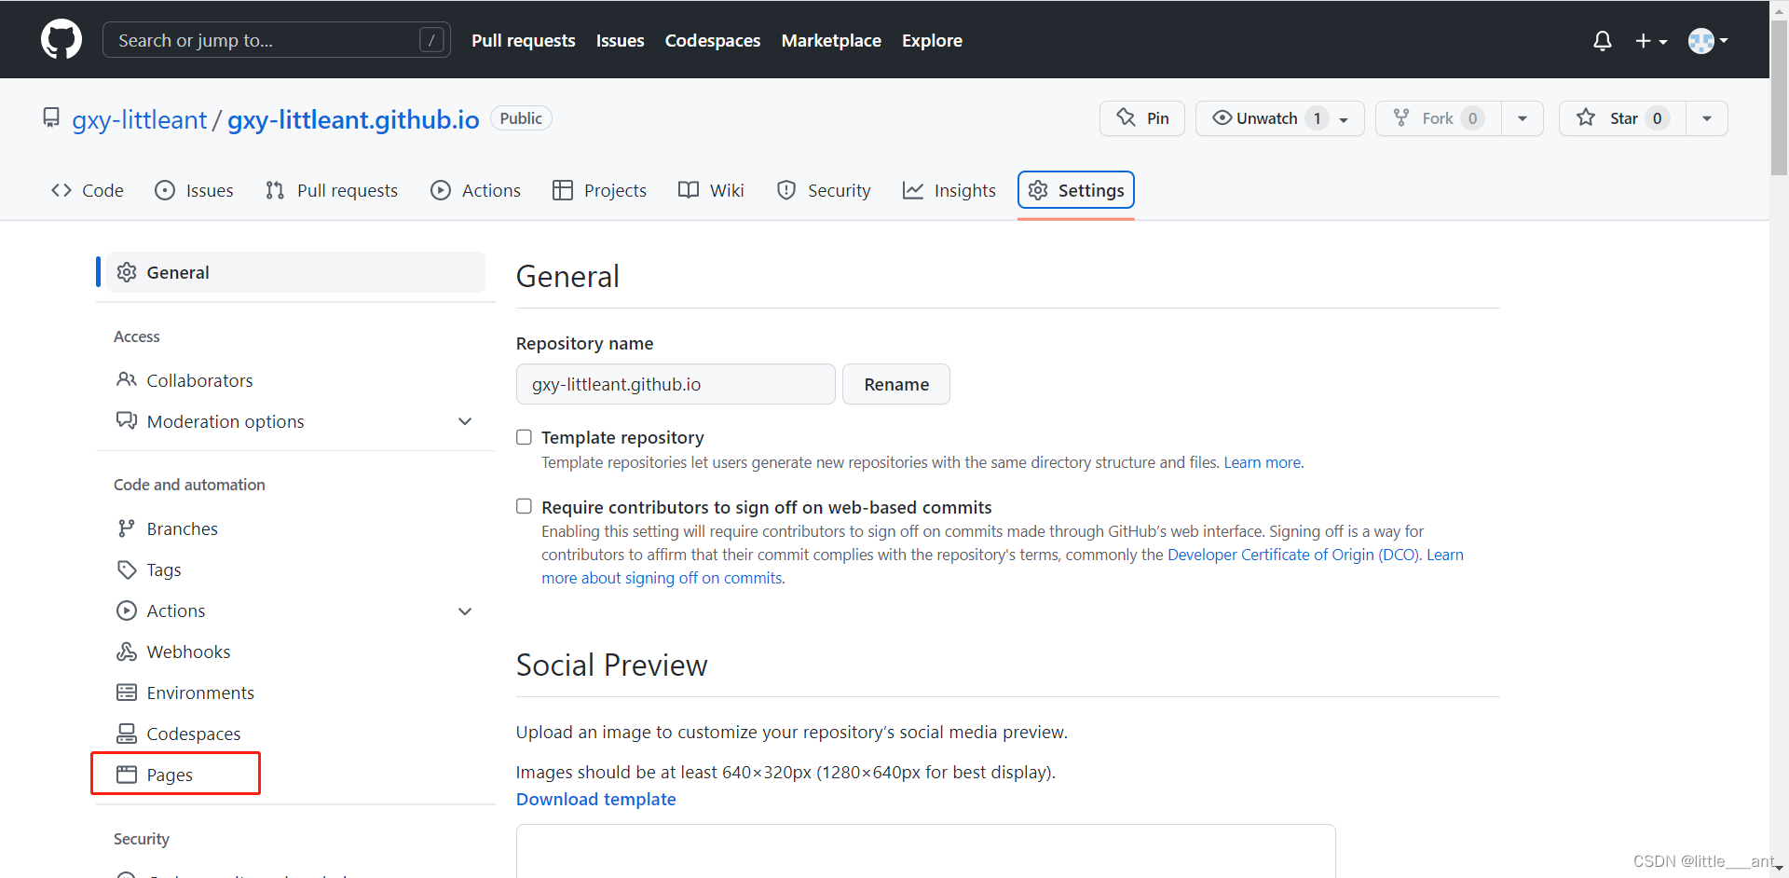Click Issues in top navigation
This screenshot has height=878, width=1789.
620,40
